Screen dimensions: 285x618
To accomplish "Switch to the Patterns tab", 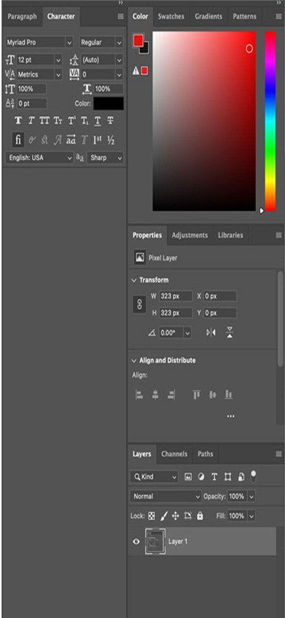I will click(244, 16).
